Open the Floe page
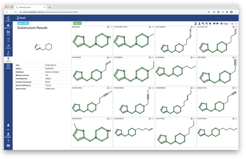 pyautogui.click(x=8, y=53)
